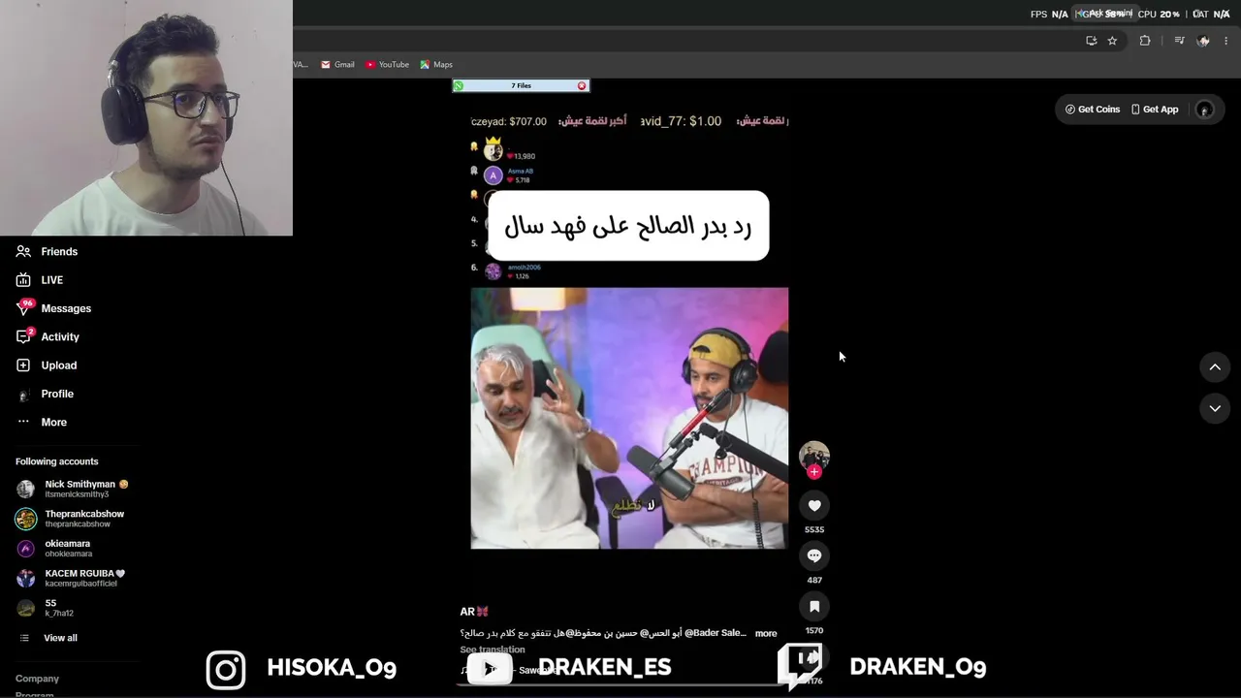This screenshot has width=1241, height=698.
Task: Click the Friends people icon
Action: pos(23,251)
